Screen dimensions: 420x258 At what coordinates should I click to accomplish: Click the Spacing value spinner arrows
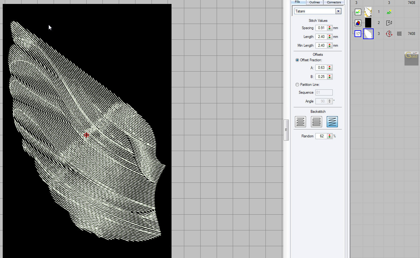(329, 28)
